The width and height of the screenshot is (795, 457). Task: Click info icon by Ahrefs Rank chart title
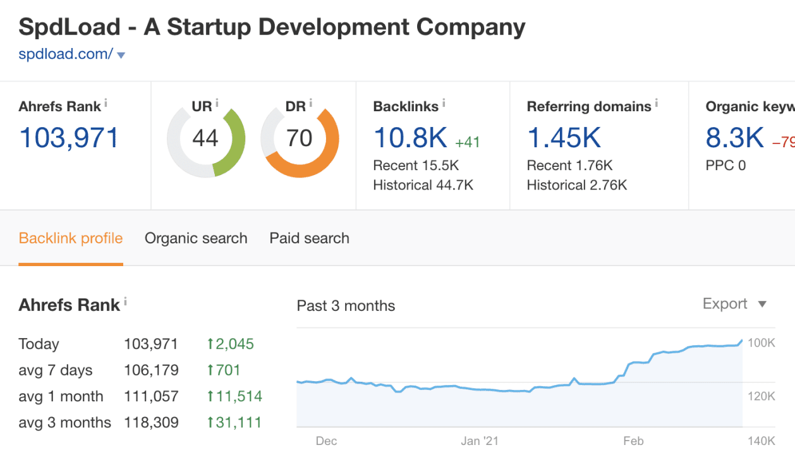(125, 302)
